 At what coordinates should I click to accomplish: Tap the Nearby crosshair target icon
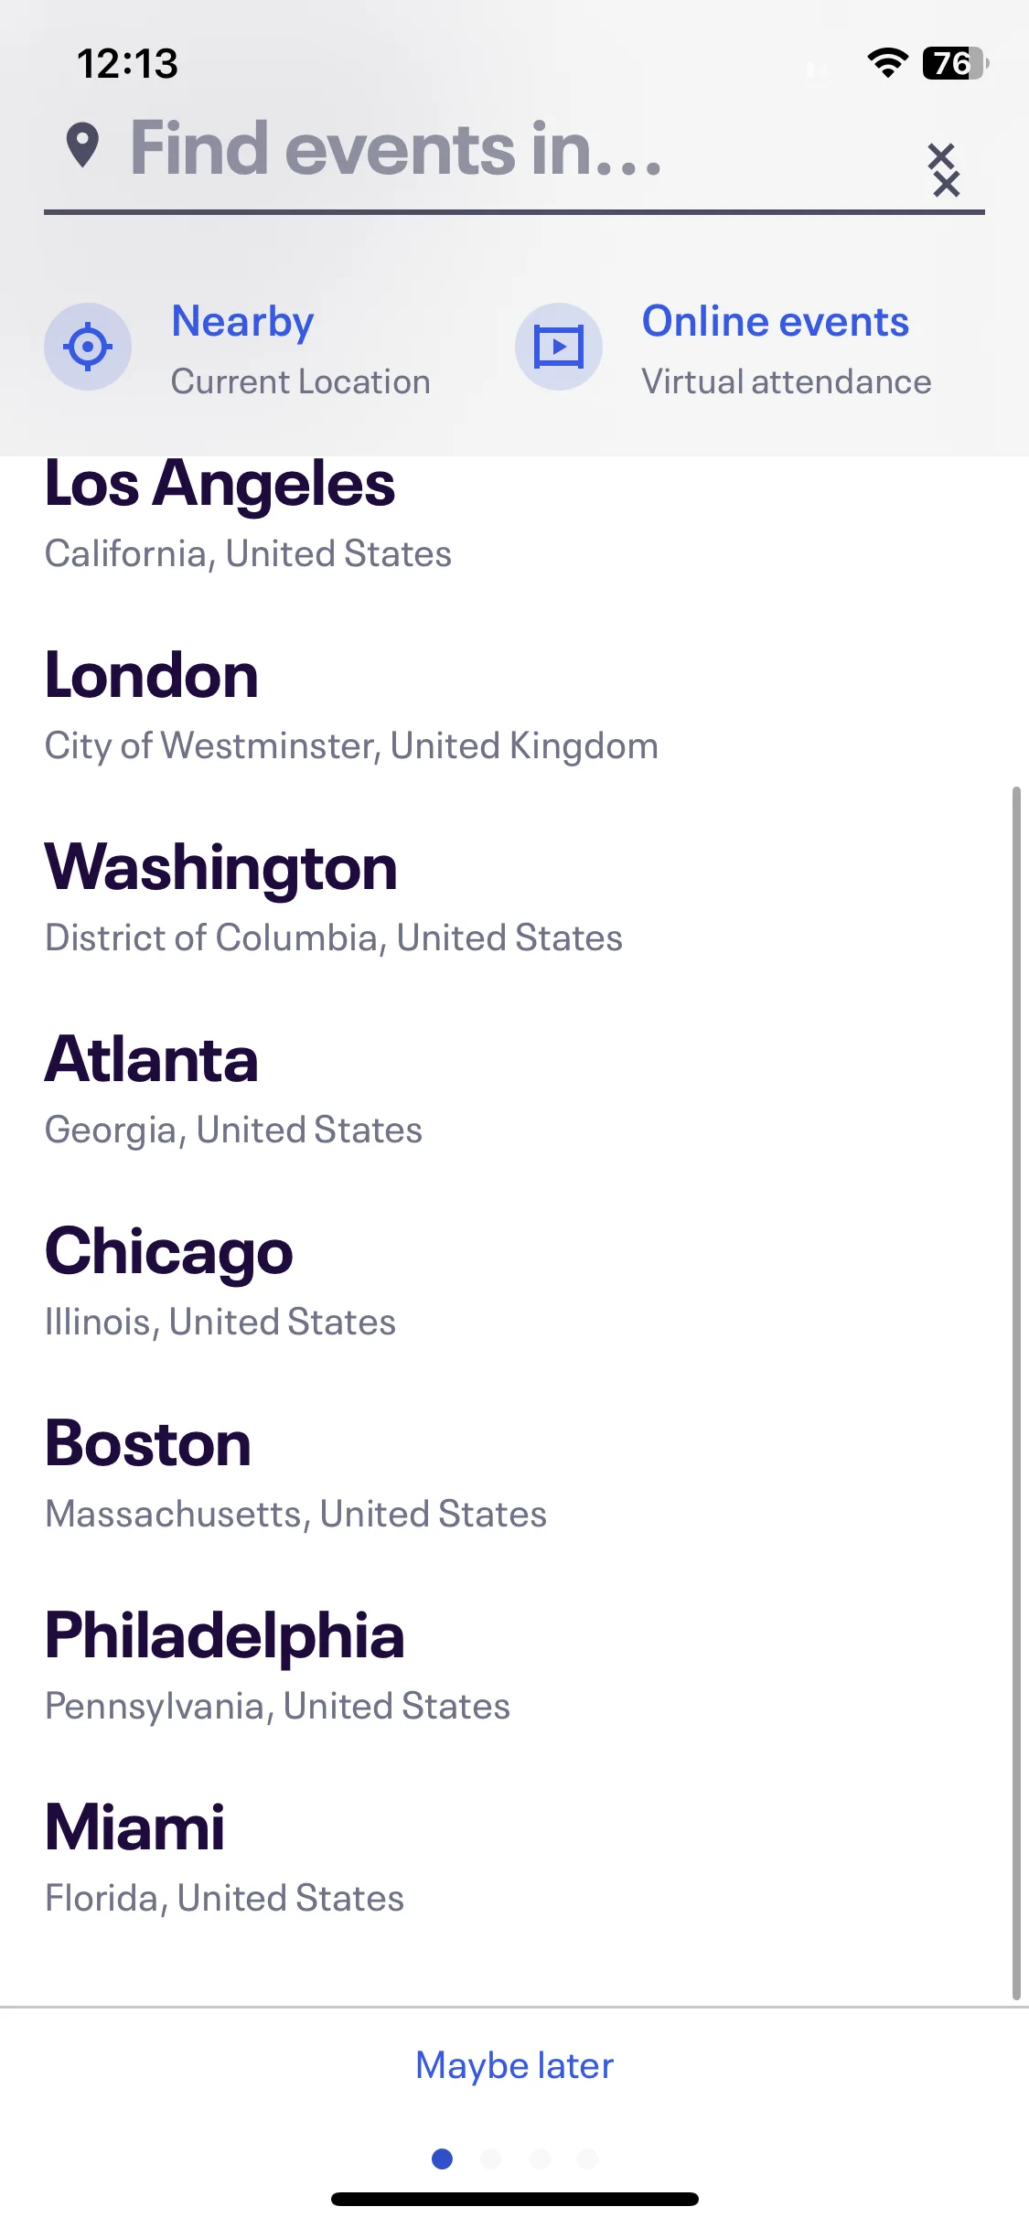click(x=88, y=347)
